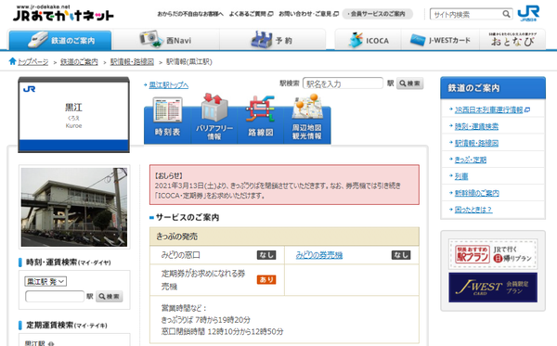Click the サービスのご案内 heading

[188, 218]
